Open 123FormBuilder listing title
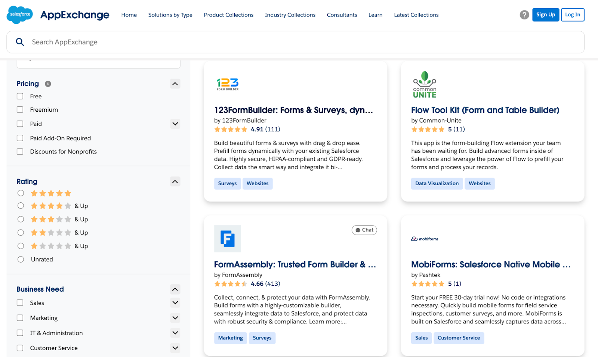Viewport: 598px width, 357px height. pyautogui.click(x=293, y=110)
